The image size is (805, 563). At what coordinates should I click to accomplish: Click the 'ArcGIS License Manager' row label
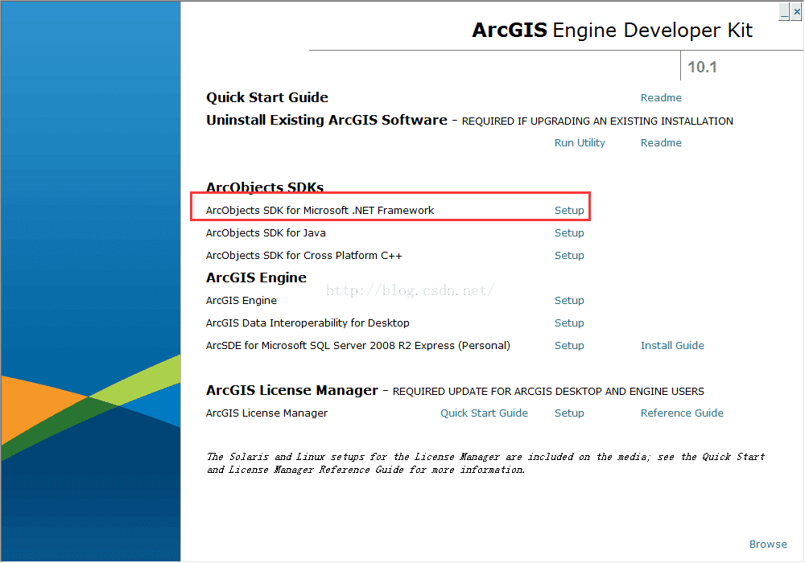pos(266,413)
